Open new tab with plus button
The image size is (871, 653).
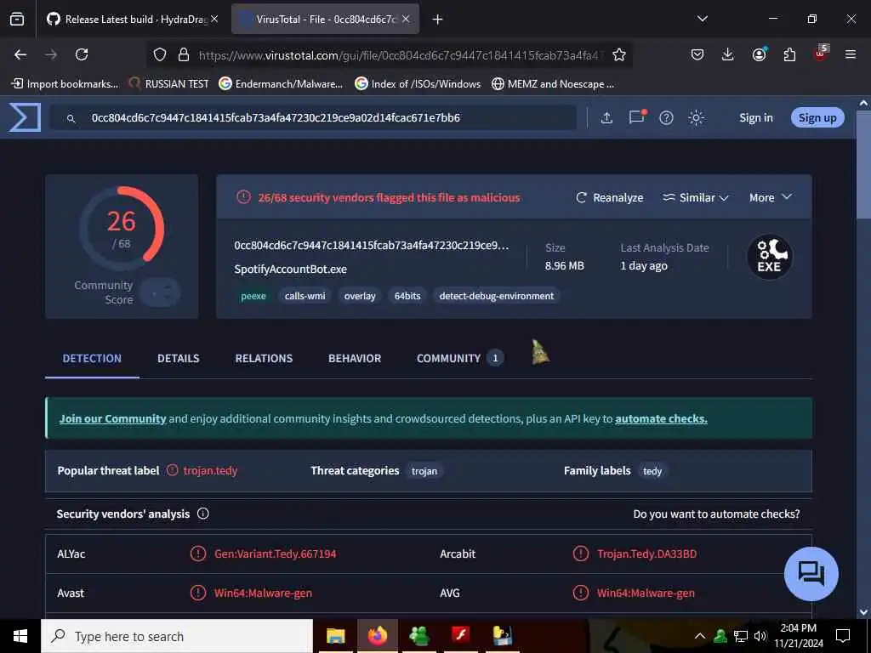pos(438,20)
